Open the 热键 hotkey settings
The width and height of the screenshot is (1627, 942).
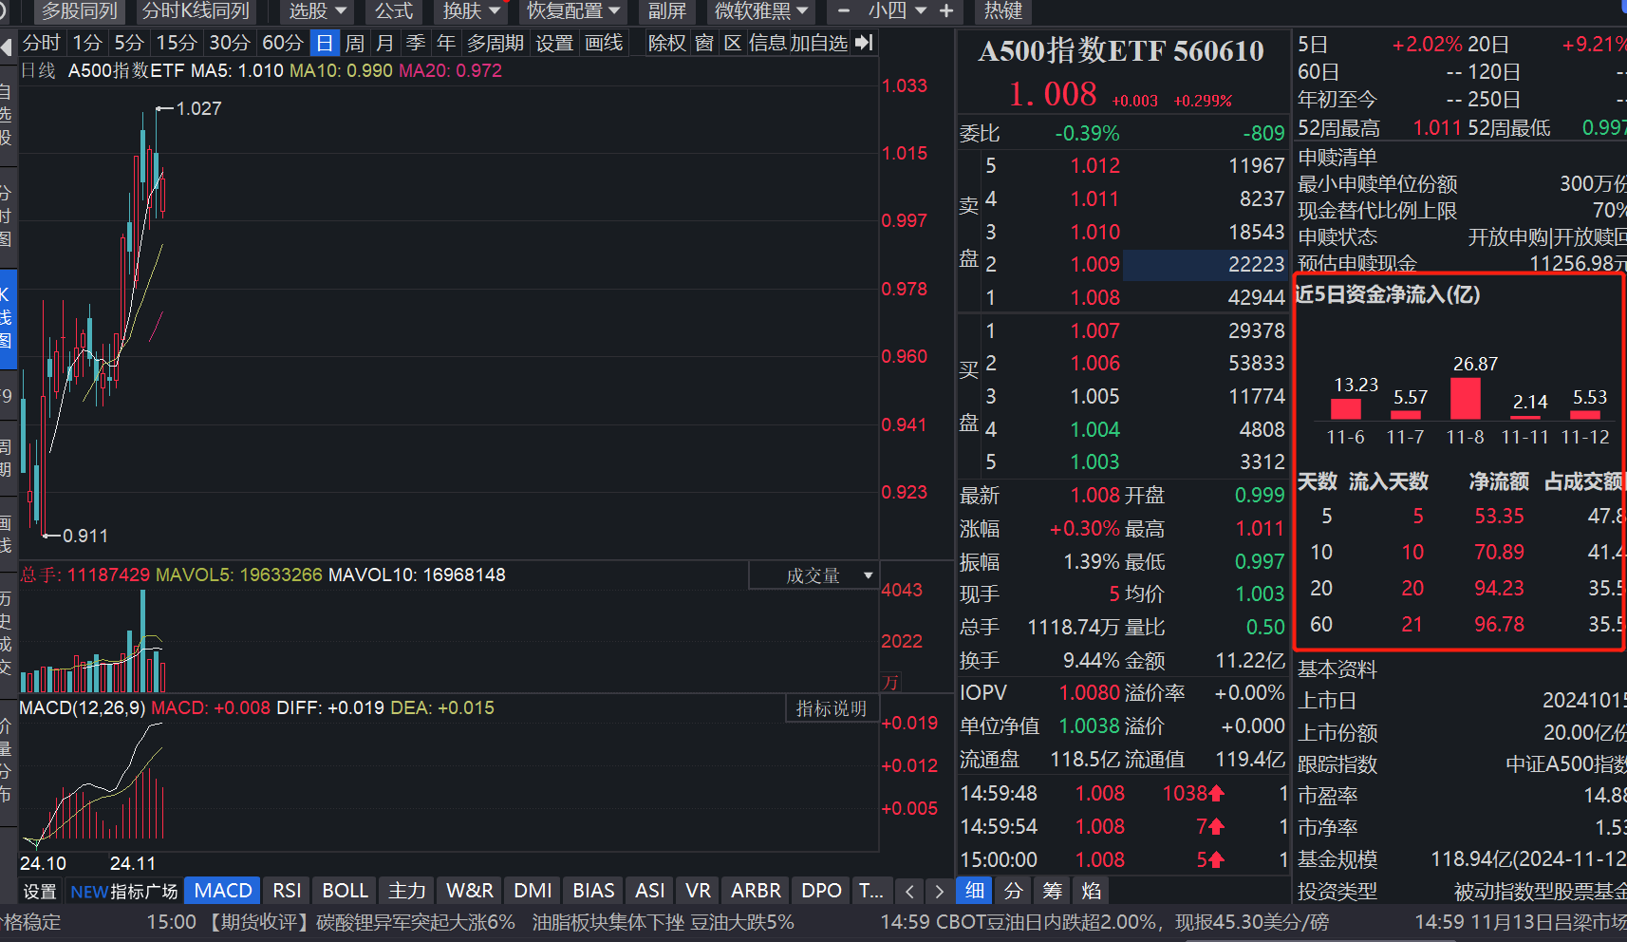pos(1002,11)
